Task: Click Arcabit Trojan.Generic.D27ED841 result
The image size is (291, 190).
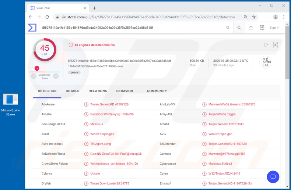Action: click(226, 124)
